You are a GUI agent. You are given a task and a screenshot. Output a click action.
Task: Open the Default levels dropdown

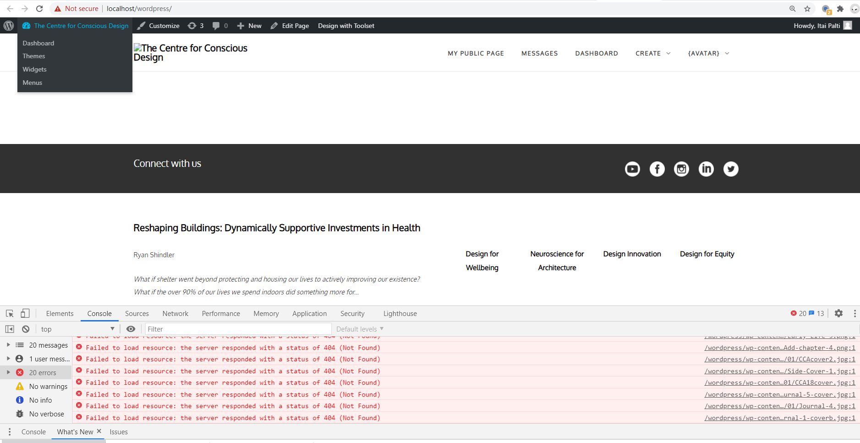point(360,329)
